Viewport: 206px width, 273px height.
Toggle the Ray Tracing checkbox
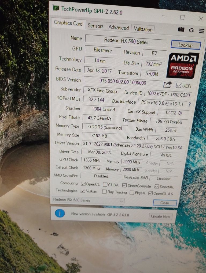tap(104, 192)
